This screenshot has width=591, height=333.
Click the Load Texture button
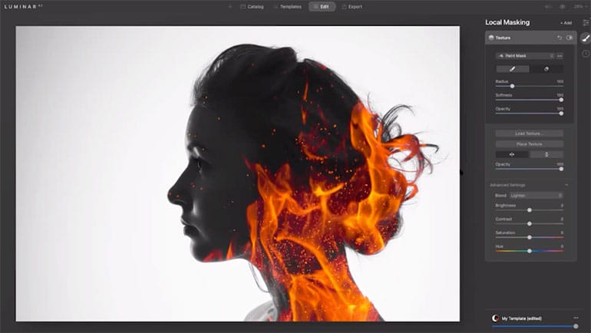coord(529,134)
